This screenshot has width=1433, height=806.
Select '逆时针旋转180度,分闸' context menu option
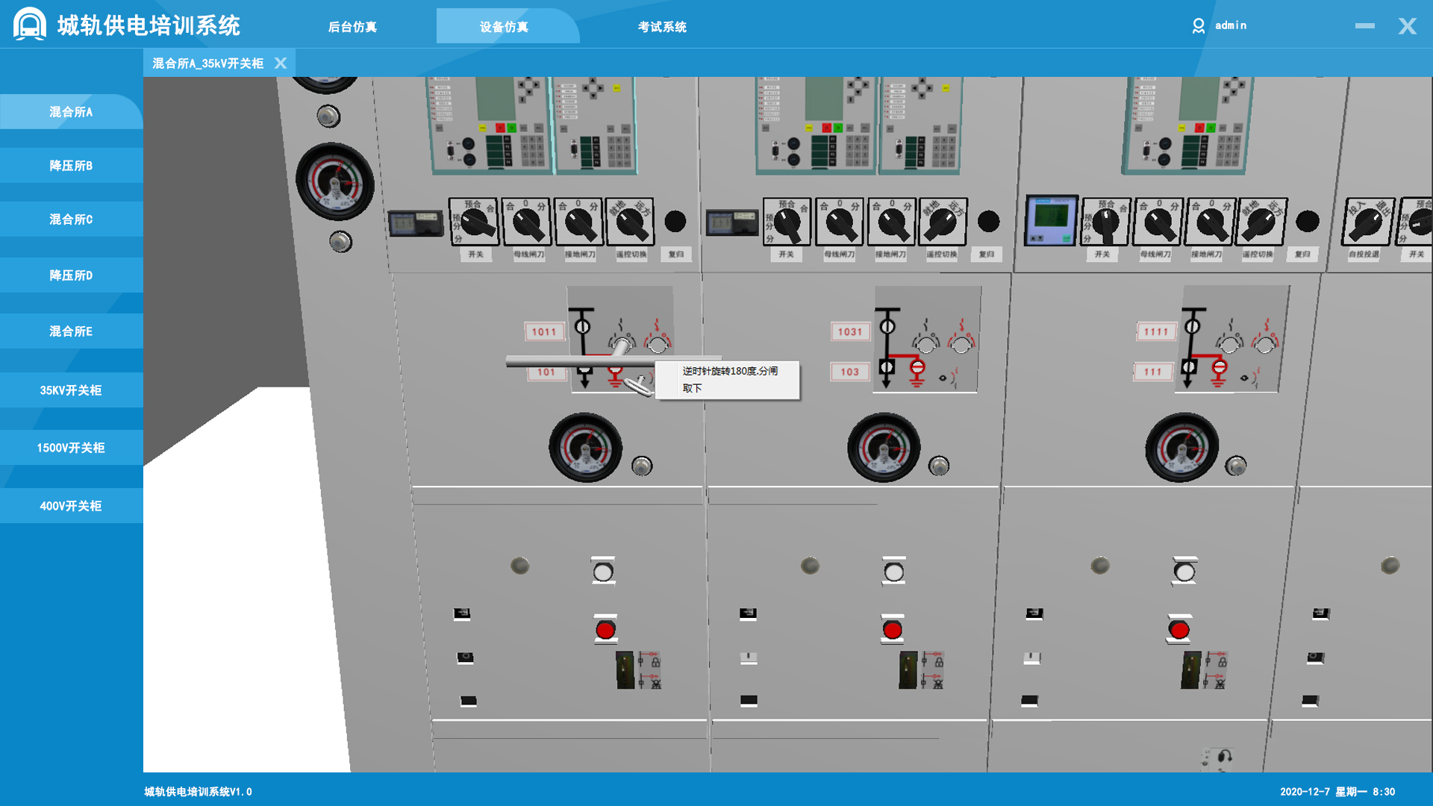[x=729, y=371]
